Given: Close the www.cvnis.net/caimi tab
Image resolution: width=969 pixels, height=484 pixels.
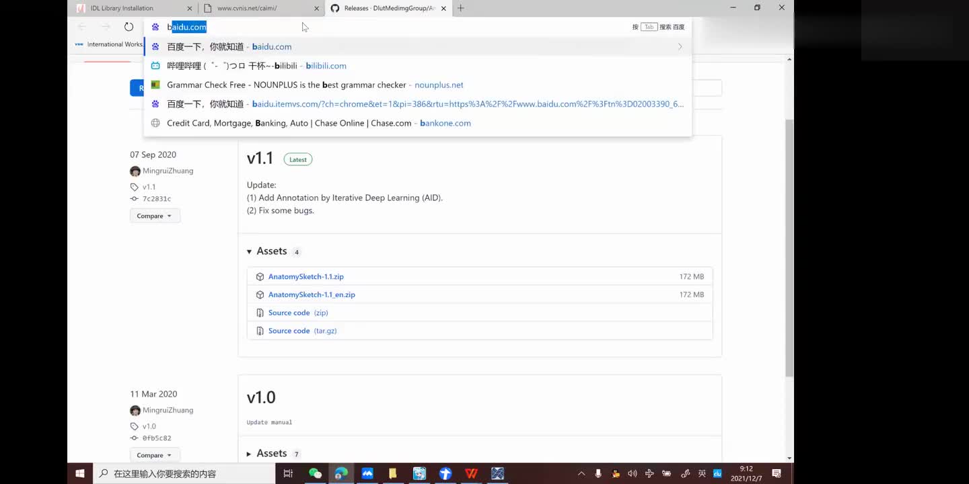Looking at the screenshot, I should (x=317, y=8).
